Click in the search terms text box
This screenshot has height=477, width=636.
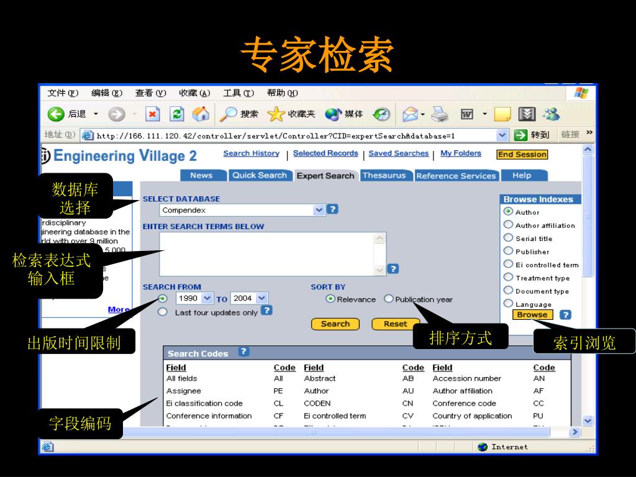point(267,254)
